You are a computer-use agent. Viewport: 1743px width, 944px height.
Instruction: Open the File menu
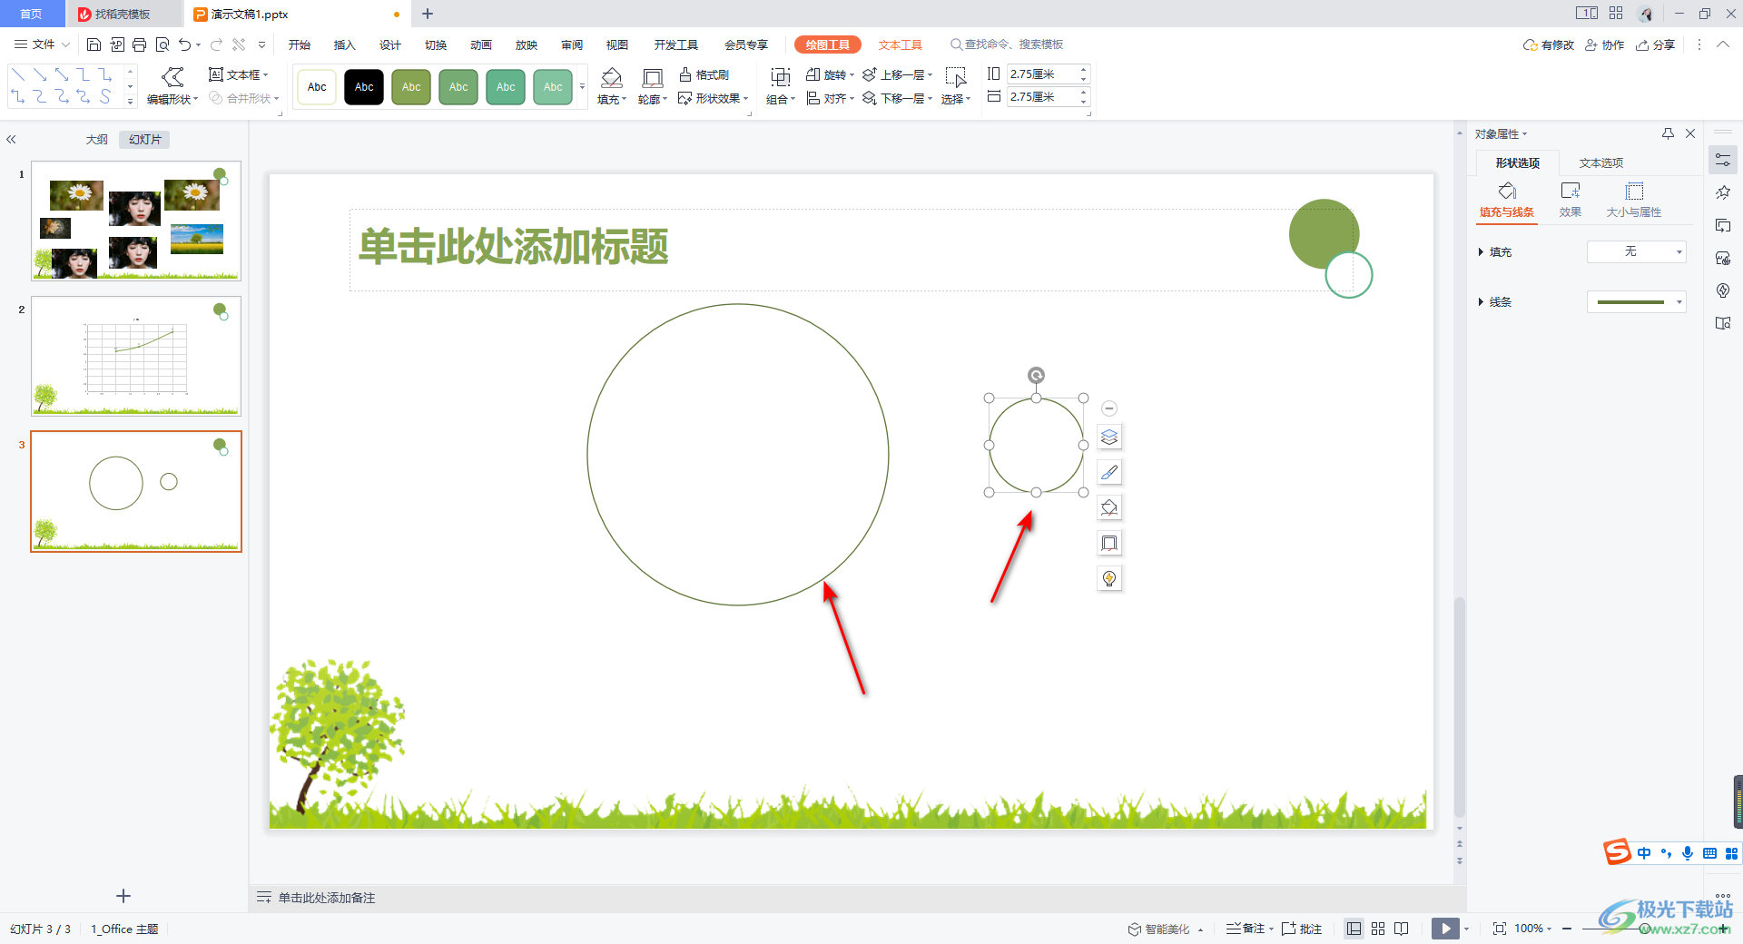point(42,44)
